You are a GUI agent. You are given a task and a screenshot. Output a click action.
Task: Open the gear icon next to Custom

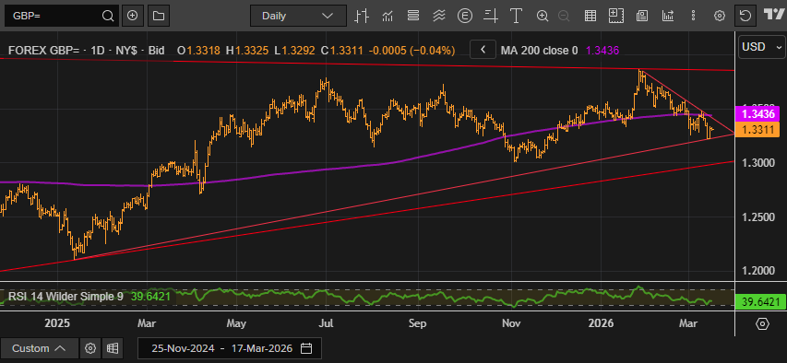(90, 348)
